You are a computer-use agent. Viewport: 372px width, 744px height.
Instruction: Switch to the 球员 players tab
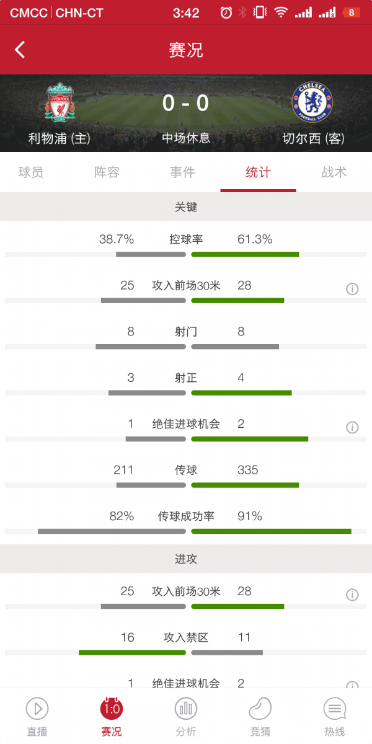pyautogui.click(x=31, y=172)
